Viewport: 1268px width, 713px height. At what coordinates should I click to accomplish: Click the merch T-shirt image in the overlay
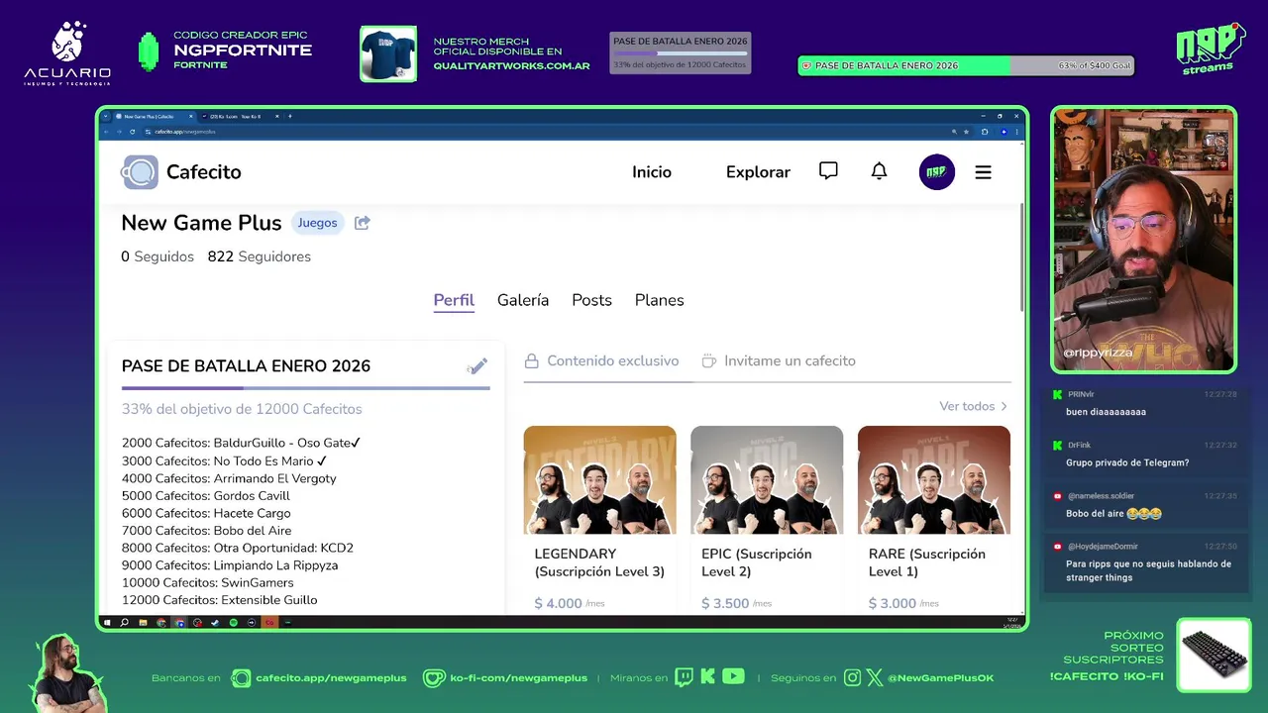tap(388, 53)
